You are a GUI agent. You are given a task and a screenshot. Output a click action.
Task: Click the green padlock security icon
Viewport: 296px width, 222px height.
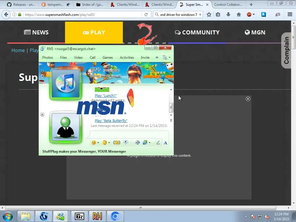coord(20,14)
